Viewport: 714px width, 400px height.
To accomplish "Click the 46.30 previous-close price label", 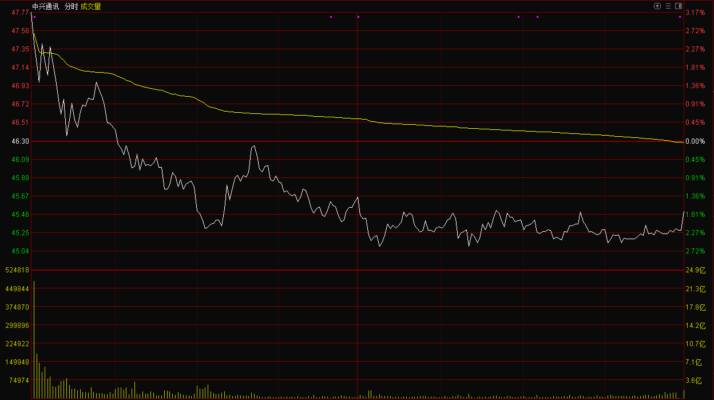I will (21, 141).
